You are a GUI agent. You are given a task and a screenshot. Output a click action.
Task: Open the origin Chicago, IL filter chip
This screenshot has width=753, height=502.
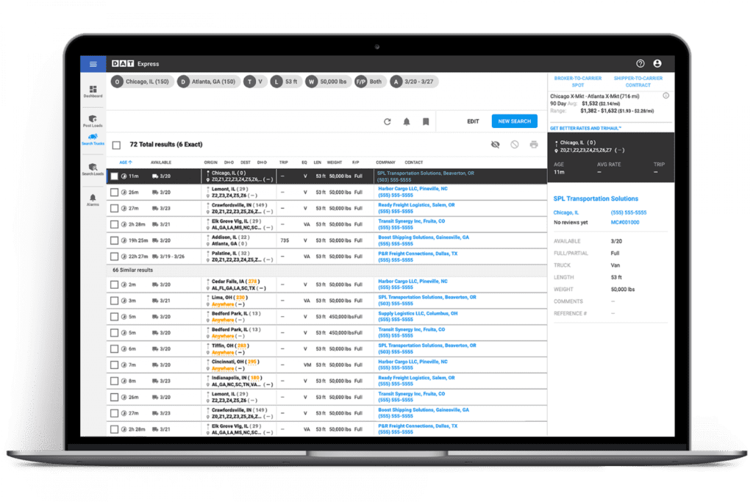tap(141, 82)
